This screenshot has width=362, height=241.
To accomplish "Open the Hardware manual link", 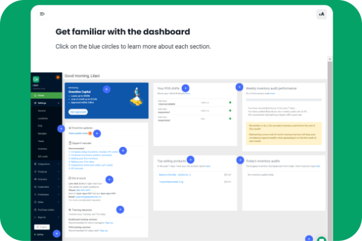I will click(x=90, y=155).
